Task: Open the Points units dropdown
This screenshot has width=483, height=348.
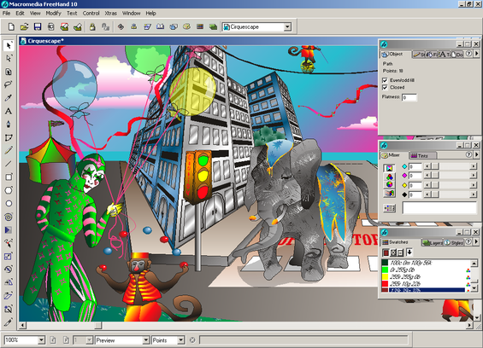Action: click(181, 340)
